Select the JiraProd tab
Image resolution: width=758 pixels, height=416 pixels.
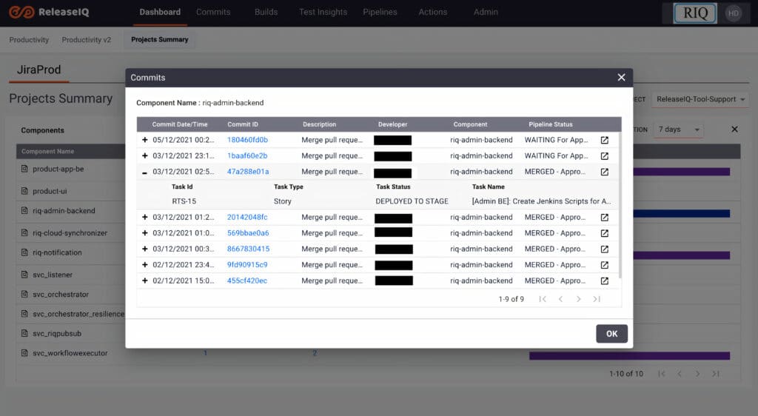pyautogui.click(x=38, y=70)
